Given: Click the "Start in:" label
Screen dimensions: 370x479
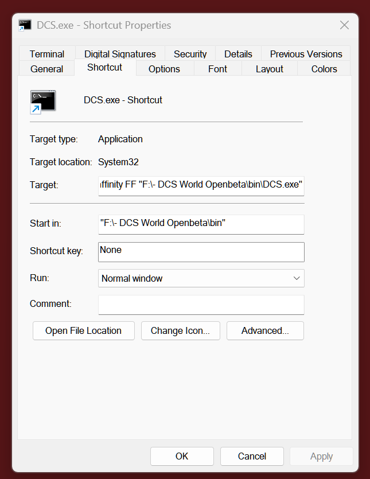Looking at the screenshot, I should (x=45, y=223).
